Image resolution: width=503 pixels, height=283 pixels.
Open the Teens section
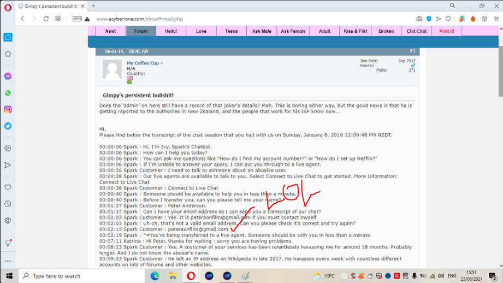point(231,31)
